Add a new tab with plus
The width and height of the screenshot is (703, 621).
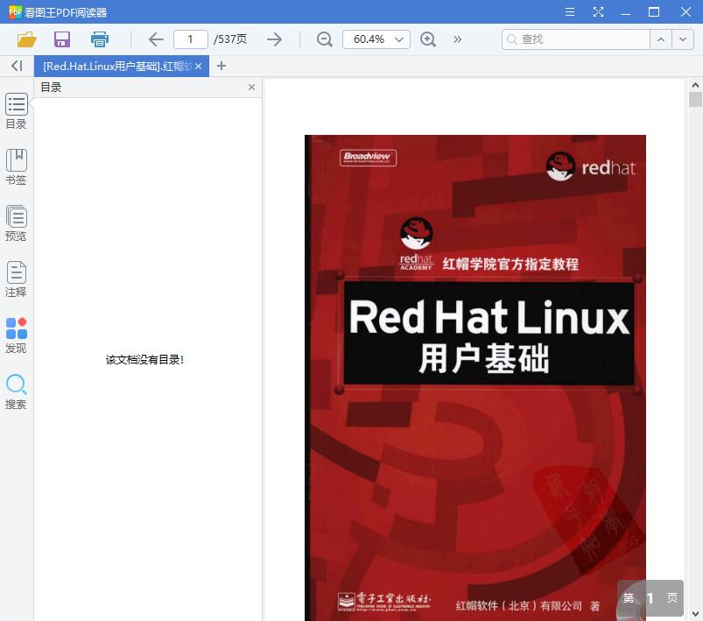221,66
